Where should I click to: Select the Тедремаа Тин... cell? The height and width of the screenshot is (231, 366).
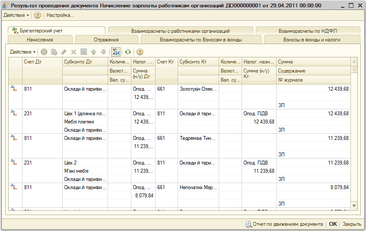pyautogui.click(x=198, y=138)
